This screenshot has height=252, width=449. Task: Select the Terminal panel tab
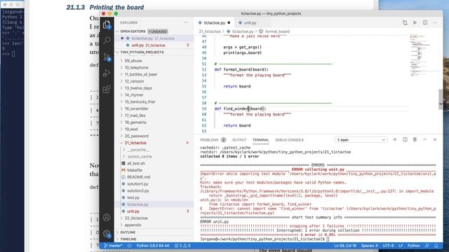pos(260,140)
